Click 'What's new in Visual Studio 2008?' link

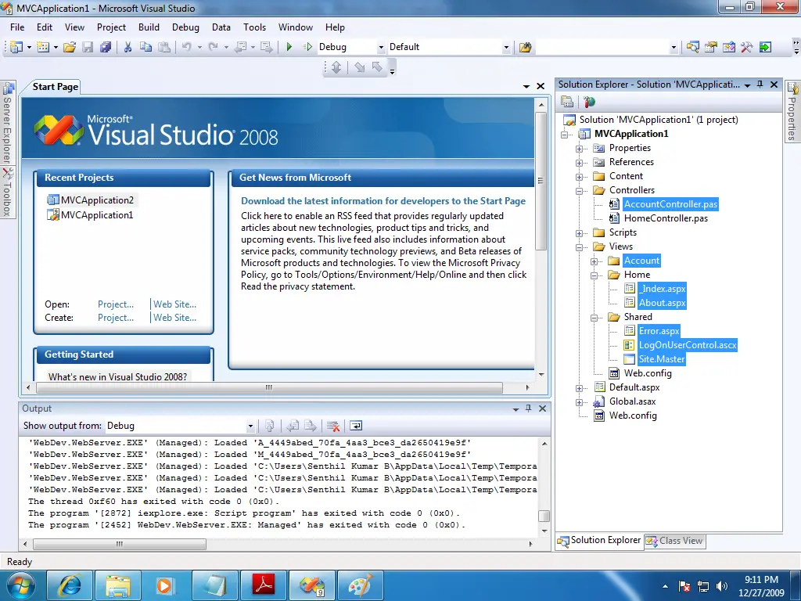pos(117,376)
